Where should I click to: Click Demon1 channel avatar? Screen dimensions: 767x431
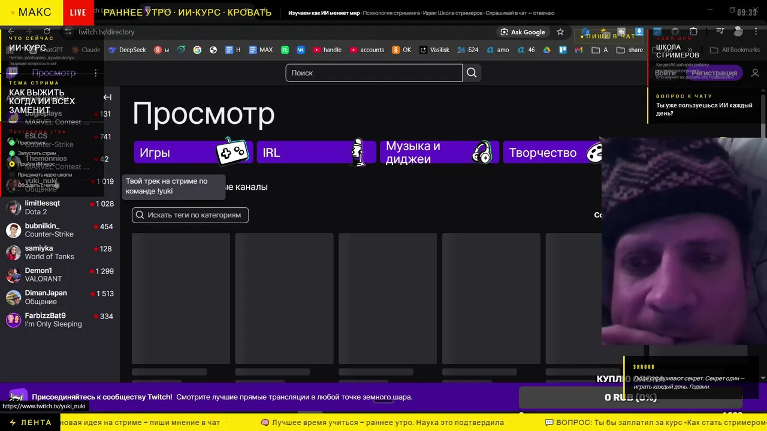[x=13, y=275]
